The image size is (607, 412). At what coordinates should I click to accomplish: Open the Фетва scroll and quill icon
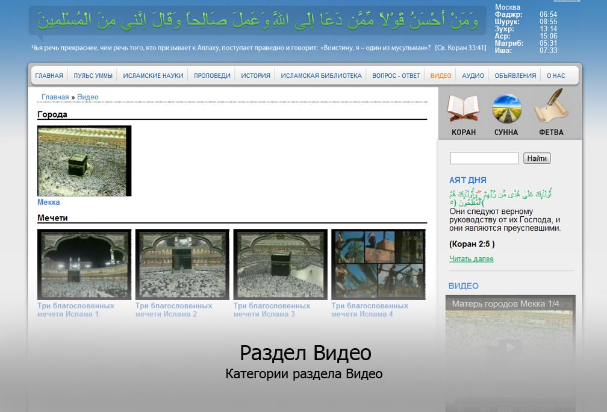click(551, 105)
